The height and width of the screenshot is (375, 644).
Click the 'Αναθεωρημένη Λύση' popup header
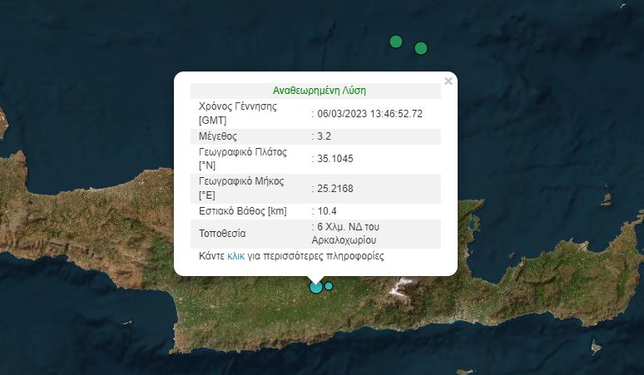(320, 91)
